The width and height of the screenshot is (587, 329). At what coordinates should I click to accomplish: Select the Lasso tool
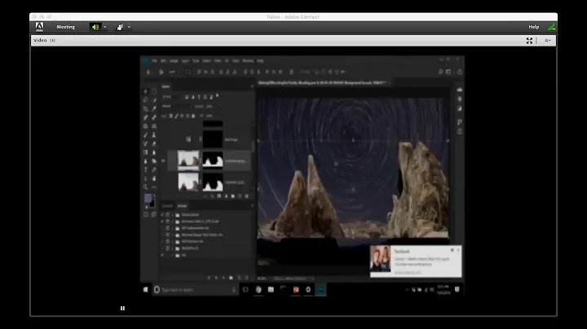pos(146,100)
